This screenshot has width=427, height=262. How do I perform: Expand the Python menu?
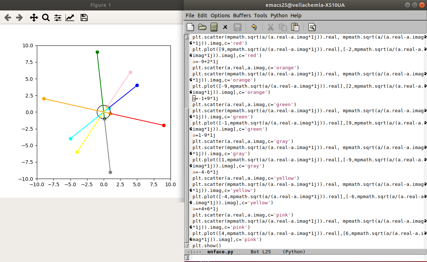pyautogui.click(x=279, y=16)
